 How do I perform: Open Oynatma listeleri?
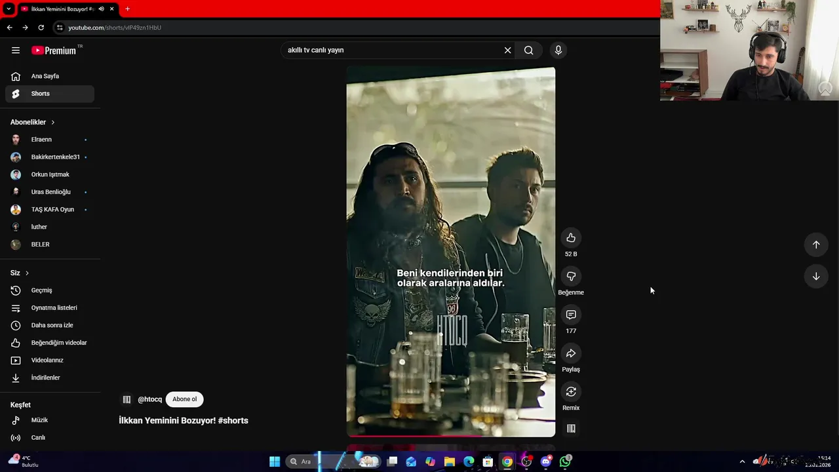tap(50, 308)
